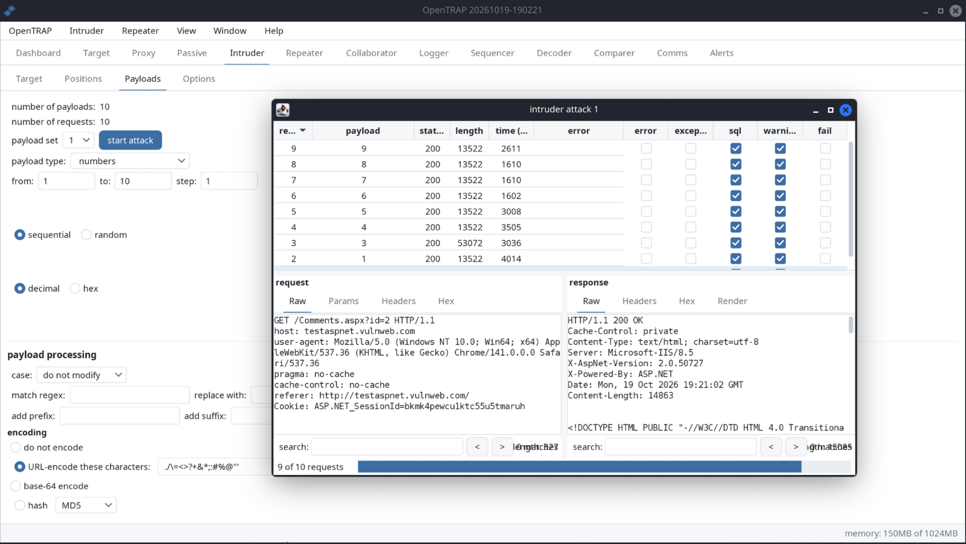Screen dimensions: 966x544
Task: Switch to the Dashboard tab
Action: coord(38,53)
